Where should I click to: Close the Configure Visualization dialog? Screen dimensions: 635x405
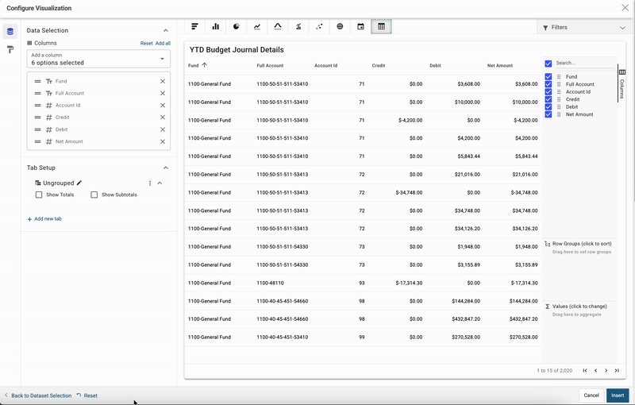(625, 8)
